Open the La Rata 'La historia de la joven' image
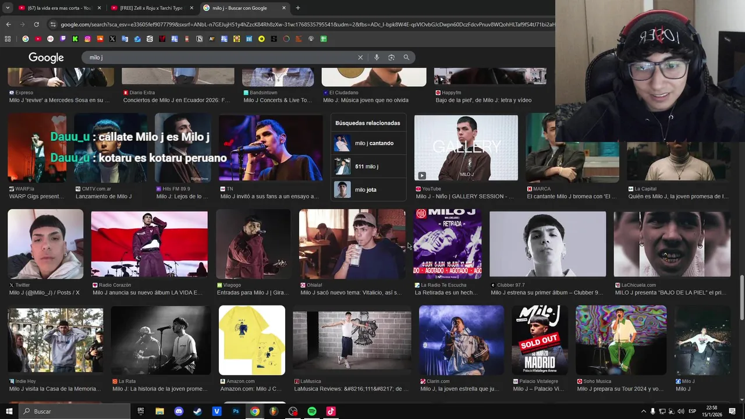This screenshot has width=745, height=419. pos(161,340)
